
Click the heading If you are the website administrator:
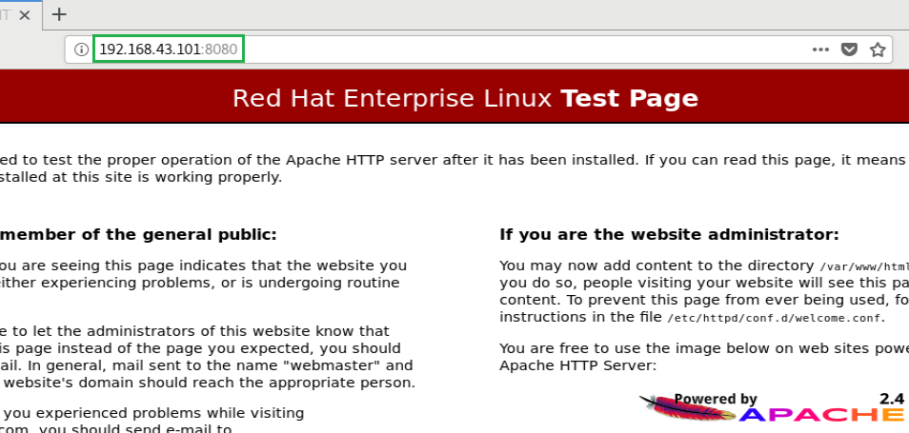click(669, 234)
